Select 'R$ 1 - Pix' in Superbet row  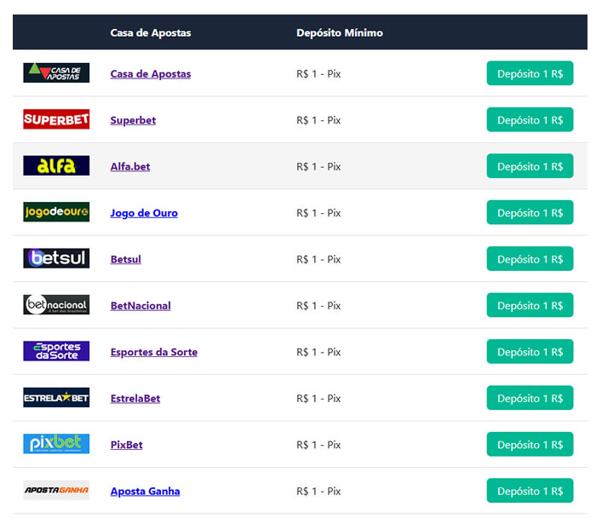point(318,120)
